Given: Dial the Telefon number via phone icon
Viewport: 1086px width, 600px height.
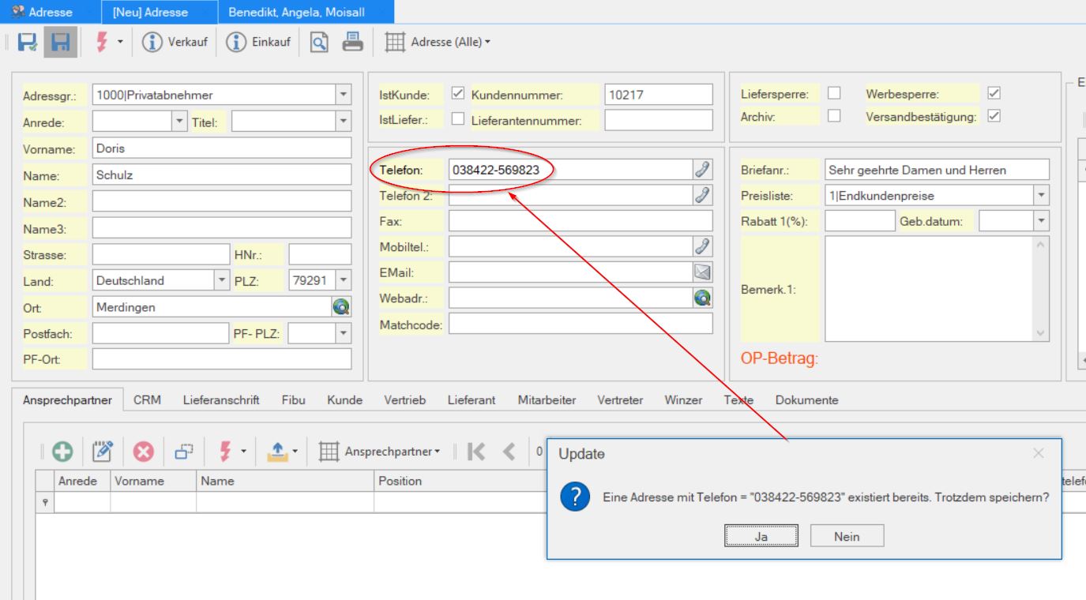Looking at the screenshot, I should pyautogui.click(x=702, y=169).
